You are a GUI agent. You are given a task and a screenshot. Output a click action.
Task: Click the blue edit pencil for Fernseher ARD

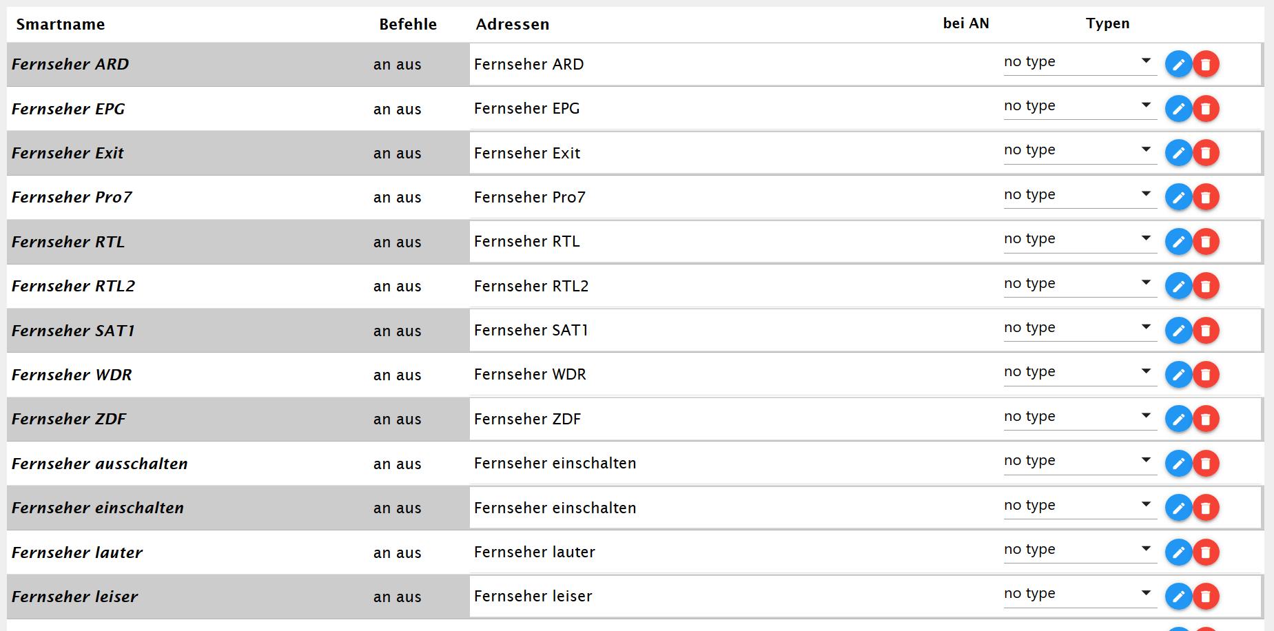[1178, 65]
